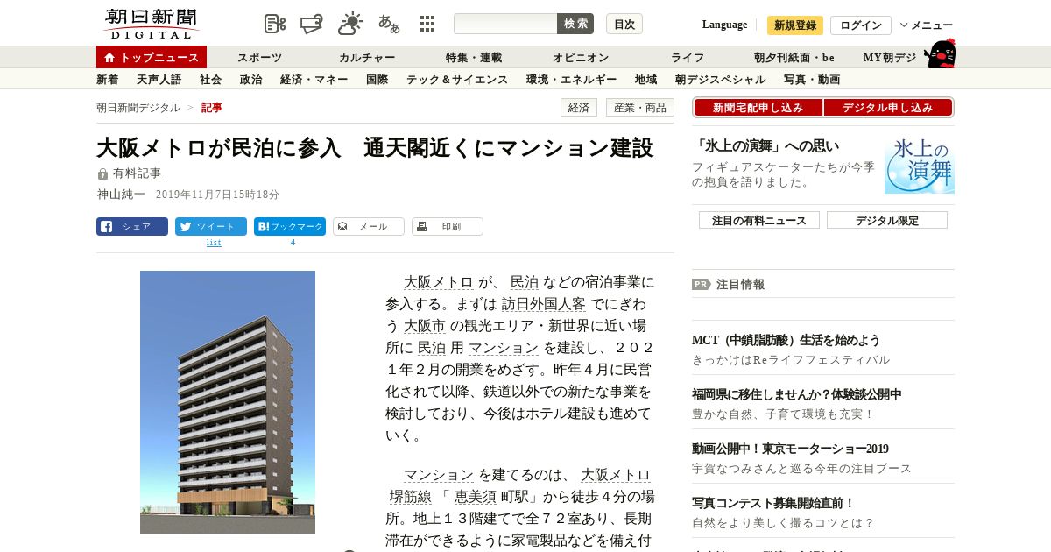Open MY朝デジ tab
Image resolution: width=1051 pixels, height=552 pixels.
[x=890, y=58]
